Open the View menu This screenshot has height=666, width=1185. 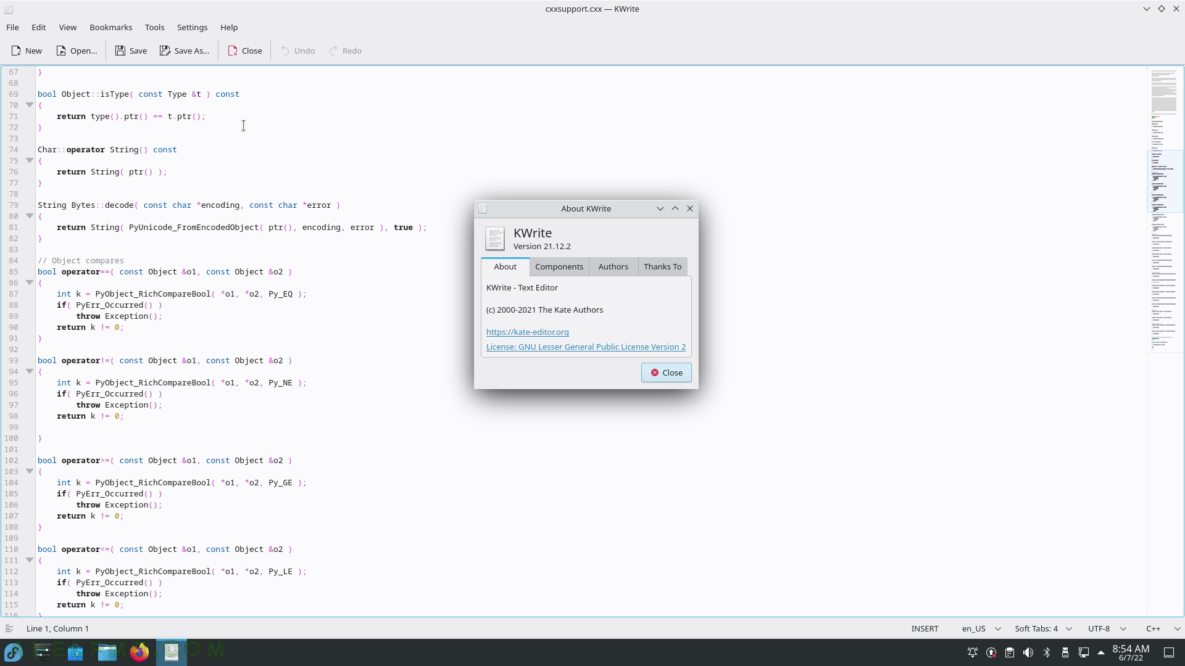[67, 27]
